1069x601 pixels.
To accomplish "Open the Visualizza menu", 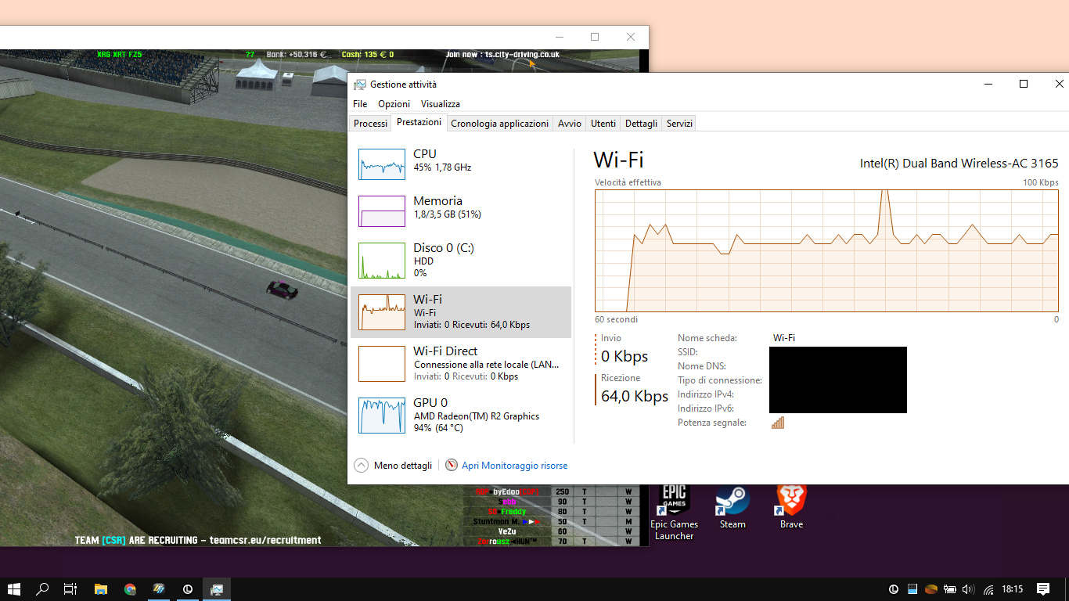I will coord(441,104).
